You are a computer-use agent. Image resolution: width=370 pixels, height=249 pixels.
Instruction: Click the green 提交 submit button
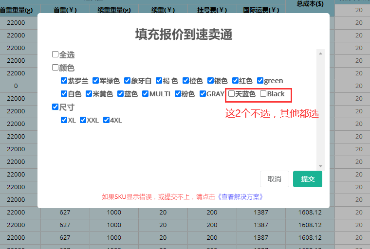(x=308, y=179)
